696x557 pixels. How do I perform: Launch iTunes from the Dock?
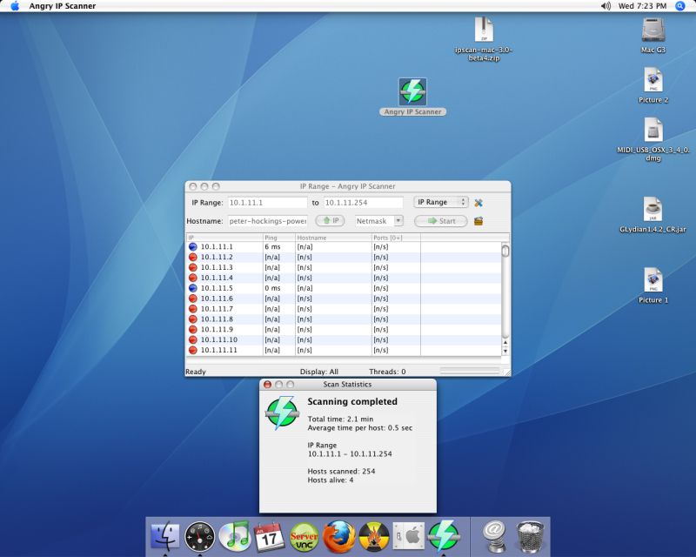click(235, 537)
